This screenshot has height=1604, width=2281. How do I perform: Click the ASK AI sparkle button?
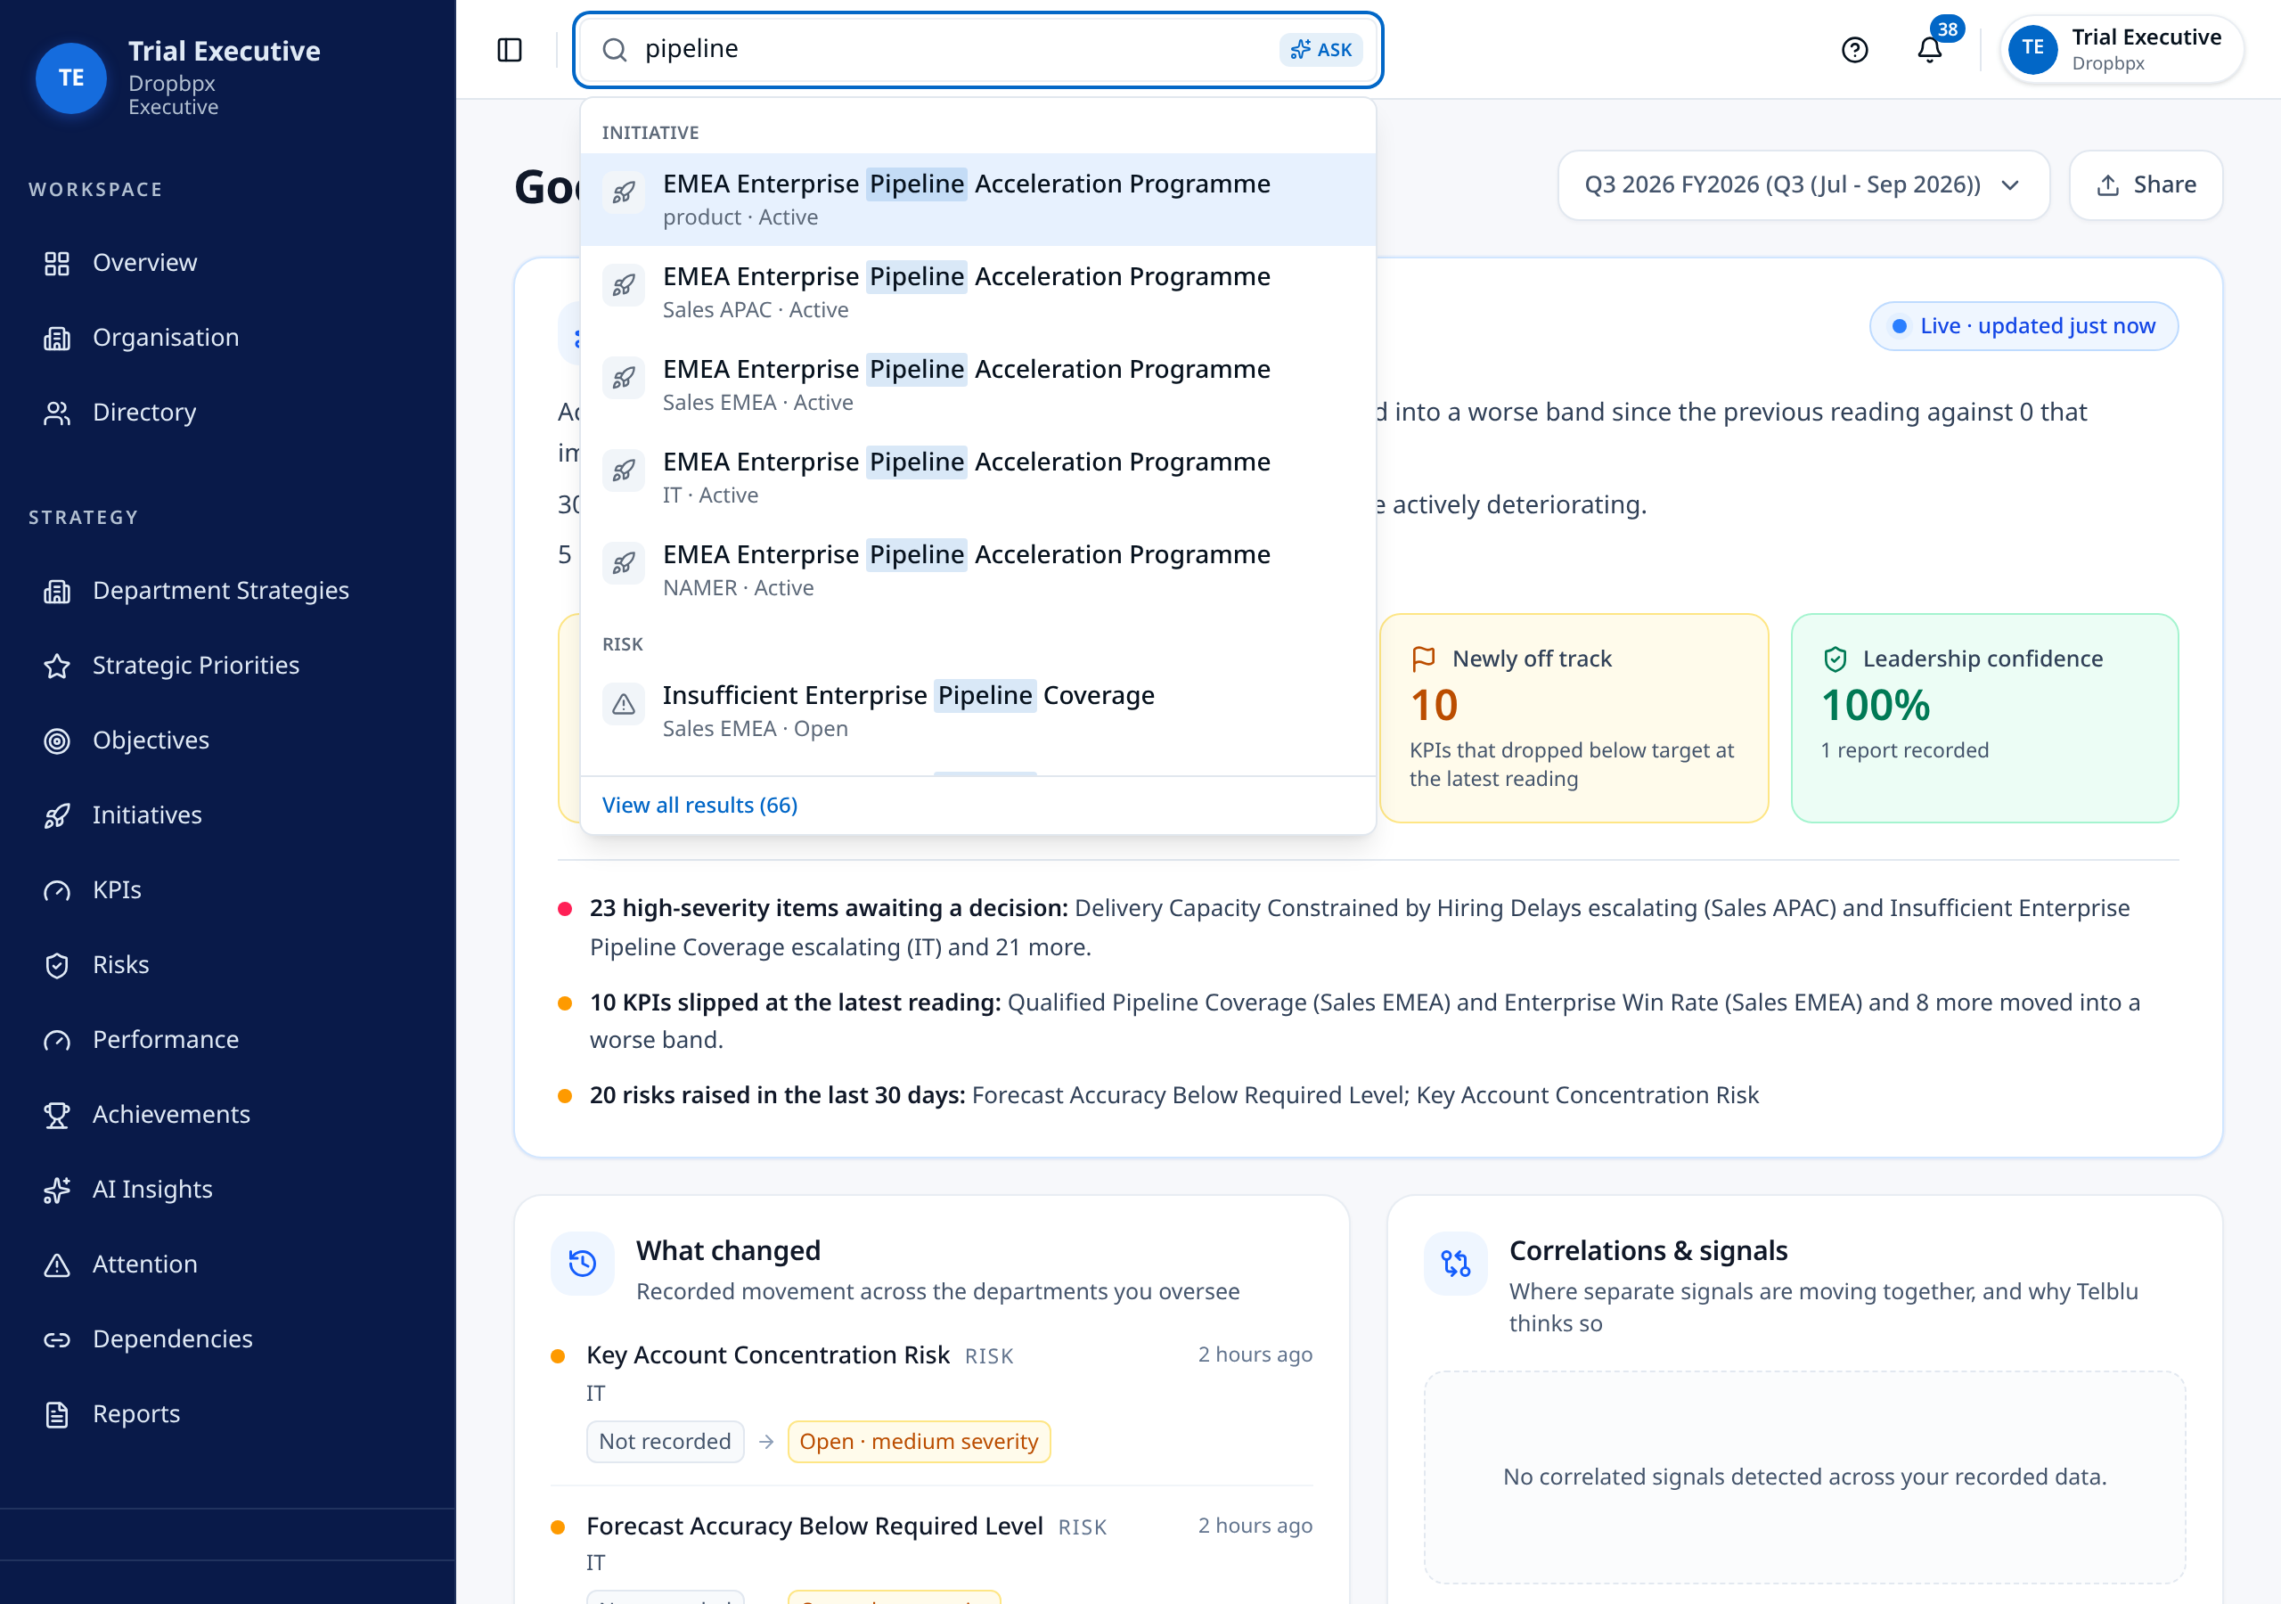click(1320, 50)
